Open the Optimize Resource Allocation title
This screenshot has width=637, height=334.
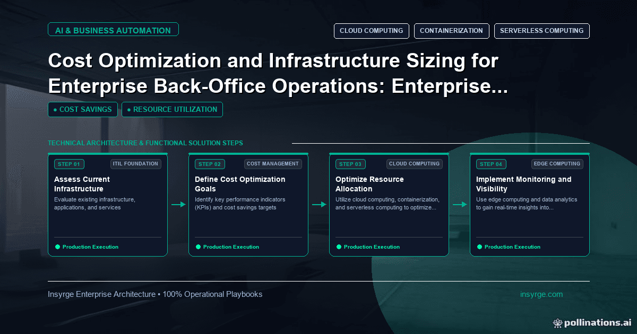(369, 184)
